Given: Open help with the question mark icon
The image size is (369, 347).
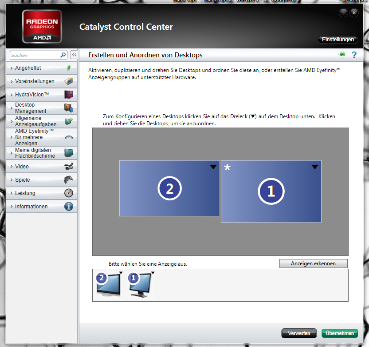Looking at the screenshot, I should [354, 55].
